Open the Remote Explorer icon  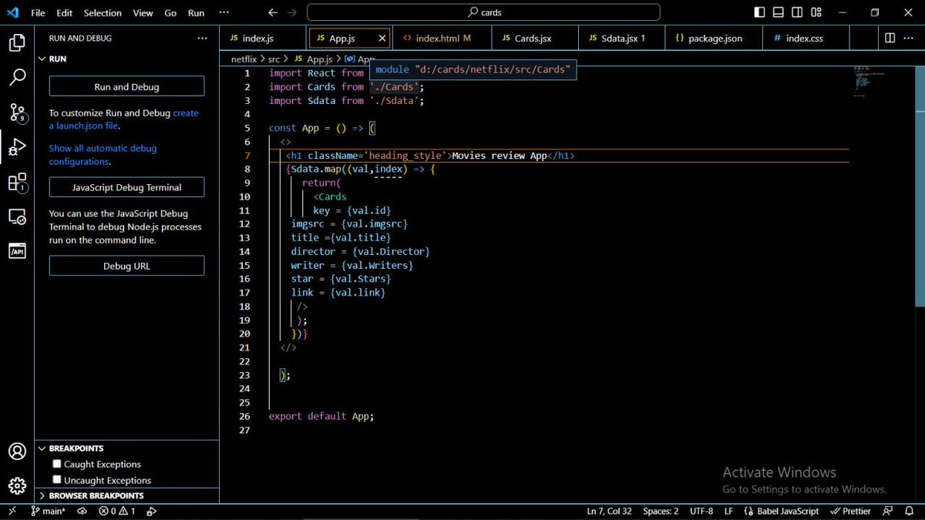click(x=17, y=217)
